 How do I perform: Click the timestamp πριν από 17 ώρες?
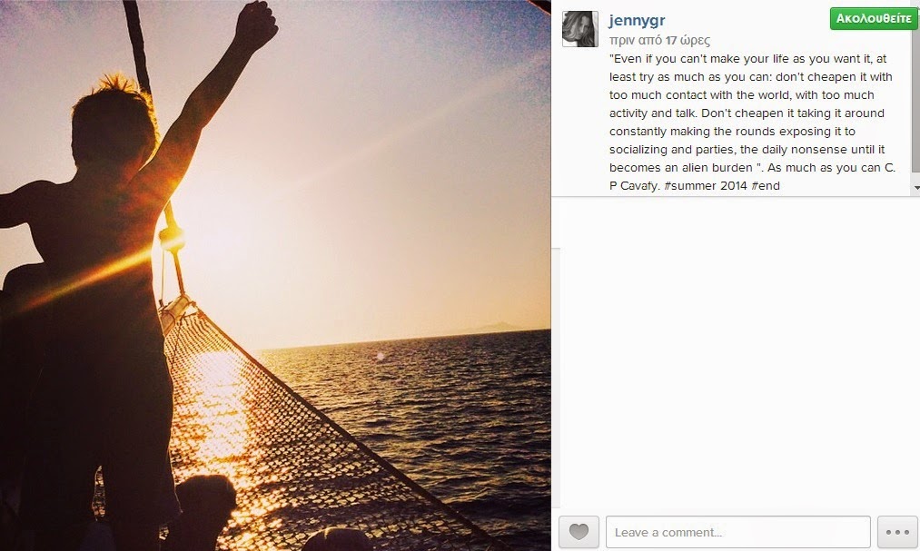click(x=659, y=41)
